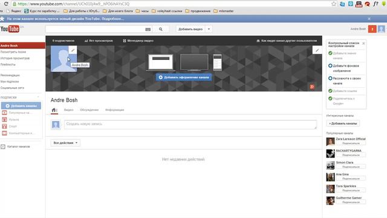This screenshot has width=387, height=218.
Task: Edit channel banner with pencil icon
Action: click(317, 50)
